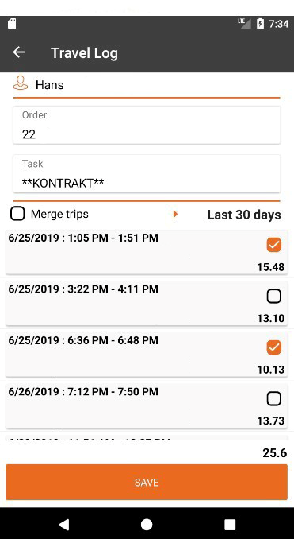The height and width of the screenshot is (539, 294).
Task: Tap the battery charging icon in status bar
Action: point(261,24)
